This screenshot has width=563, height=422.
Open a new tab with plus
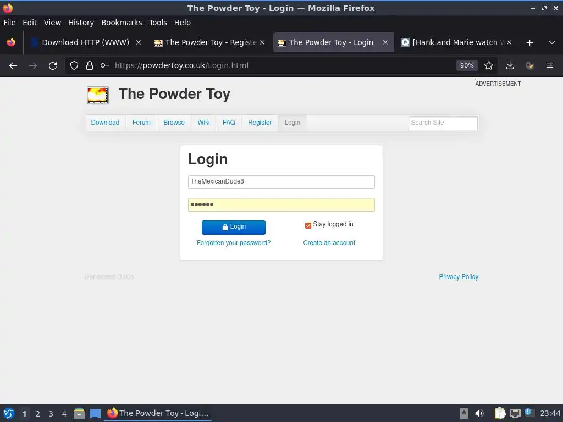click(x=529, y=43)
